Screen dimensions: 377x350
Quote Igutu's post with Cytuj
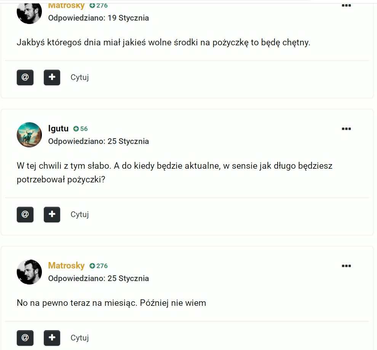(x=80, y=214)
